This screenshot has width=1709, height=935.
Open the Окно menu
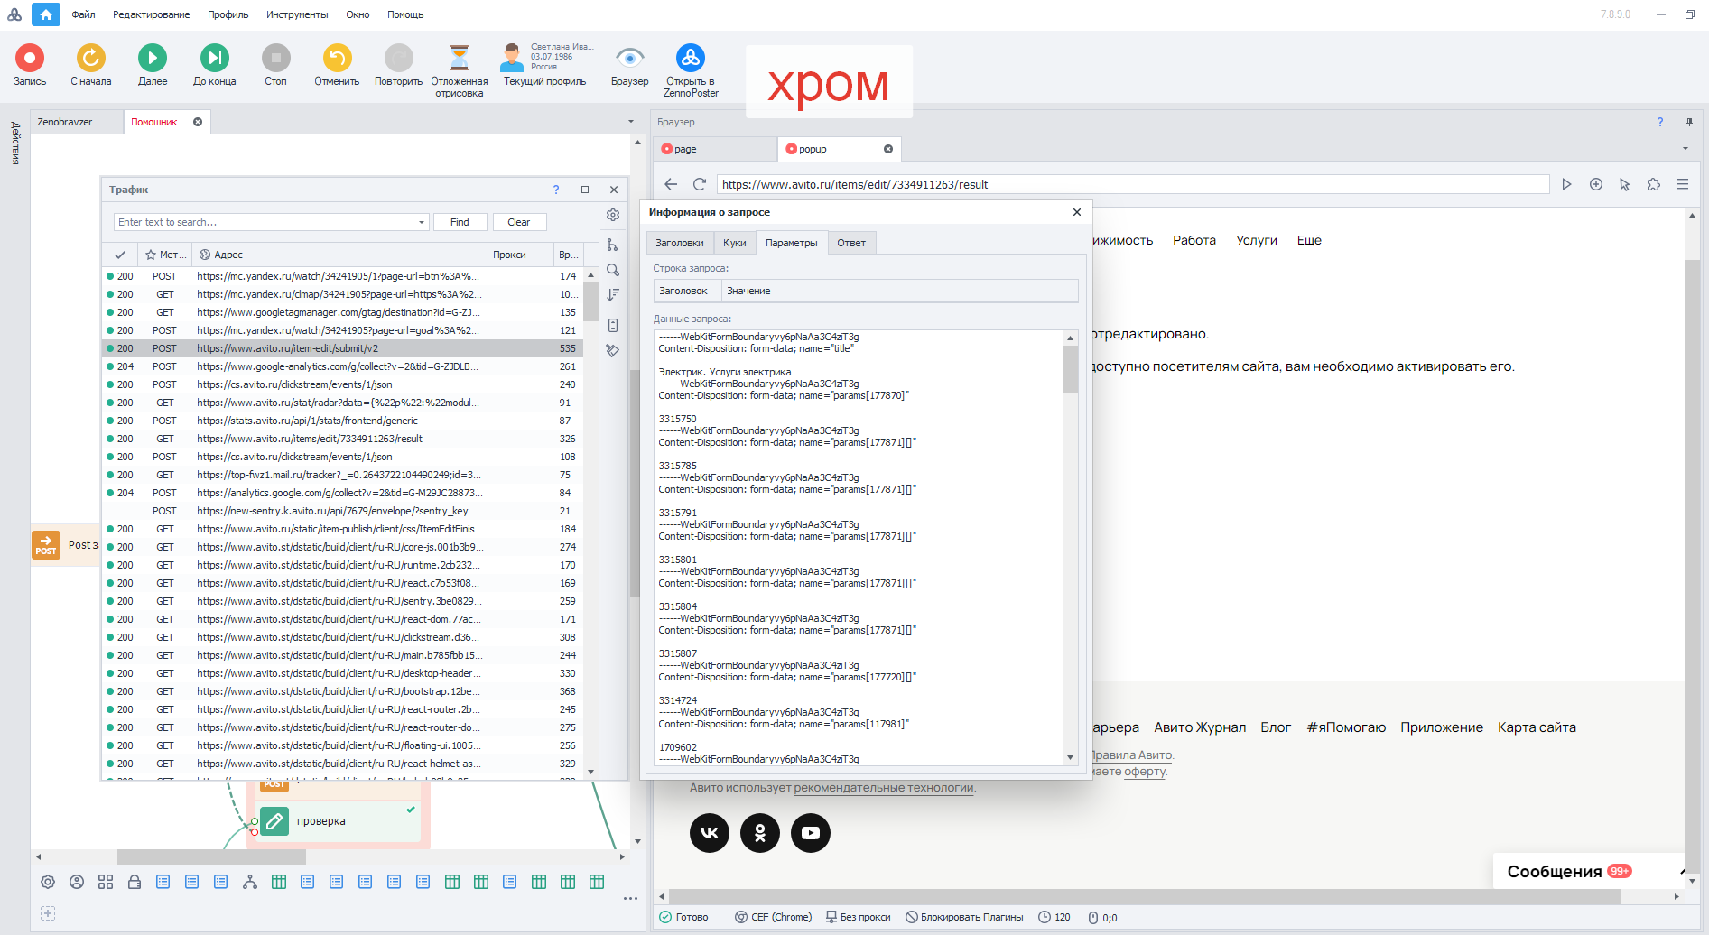click(358, 14)
